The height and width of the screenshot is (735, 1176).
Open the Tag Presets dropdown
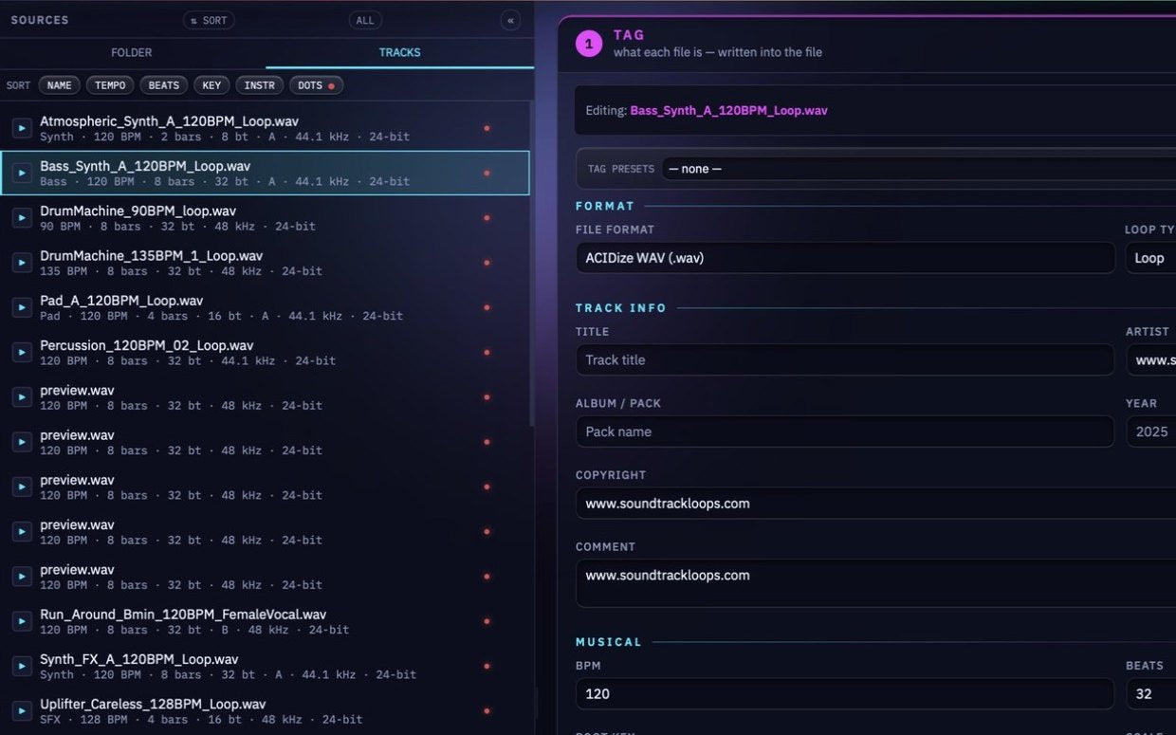pyautogui.click(x=918, y=169)
